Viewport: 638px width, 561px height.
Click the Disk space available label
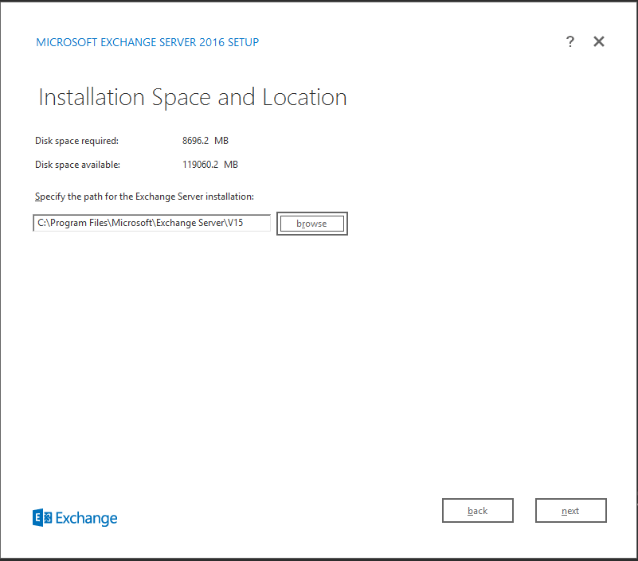click(78, 165)
